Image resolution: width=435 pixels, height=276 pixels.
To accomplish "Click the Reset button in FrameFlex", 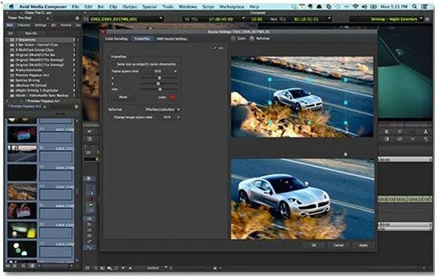I will [123, 97].
